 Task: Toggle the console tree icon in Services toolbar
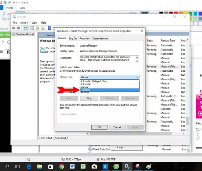25,28
